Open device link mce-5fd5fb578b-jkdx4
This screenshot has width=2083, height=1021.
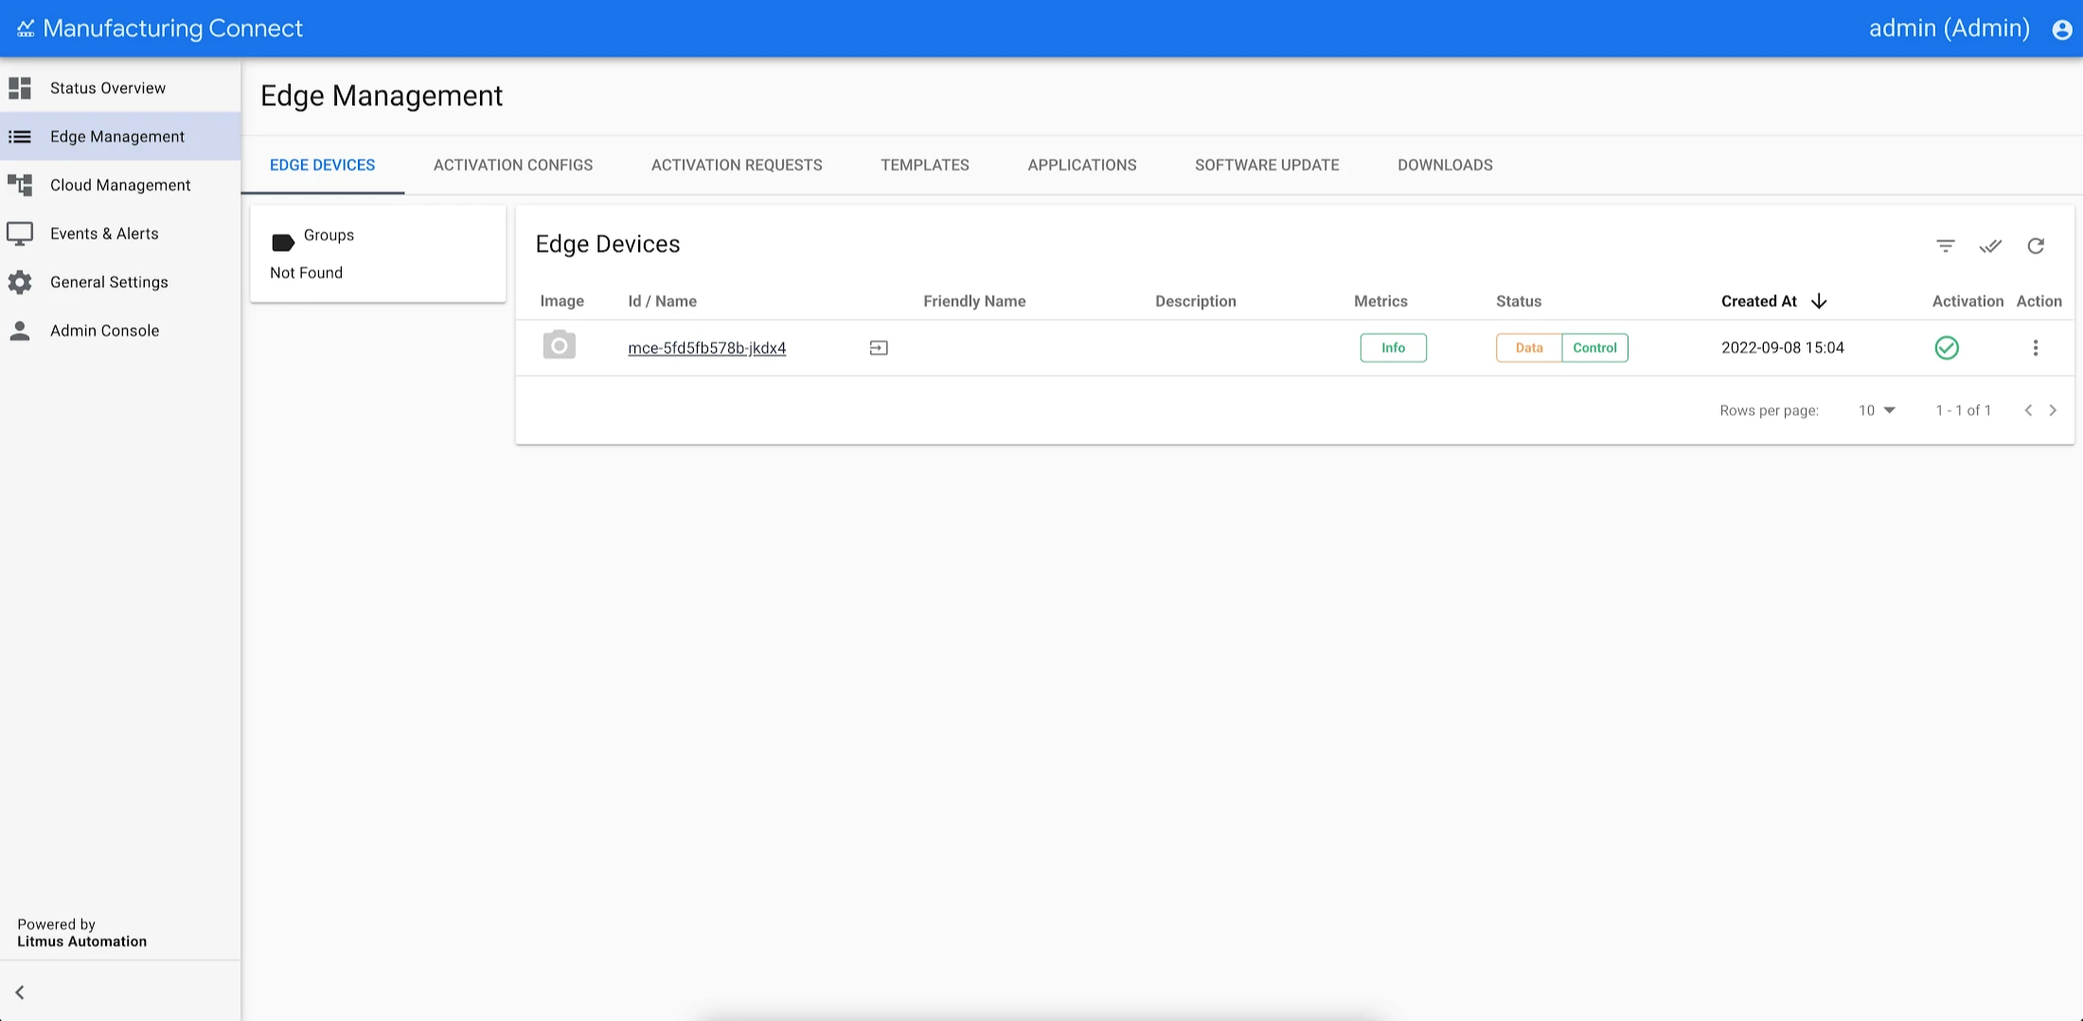click(x=706, y=348)
